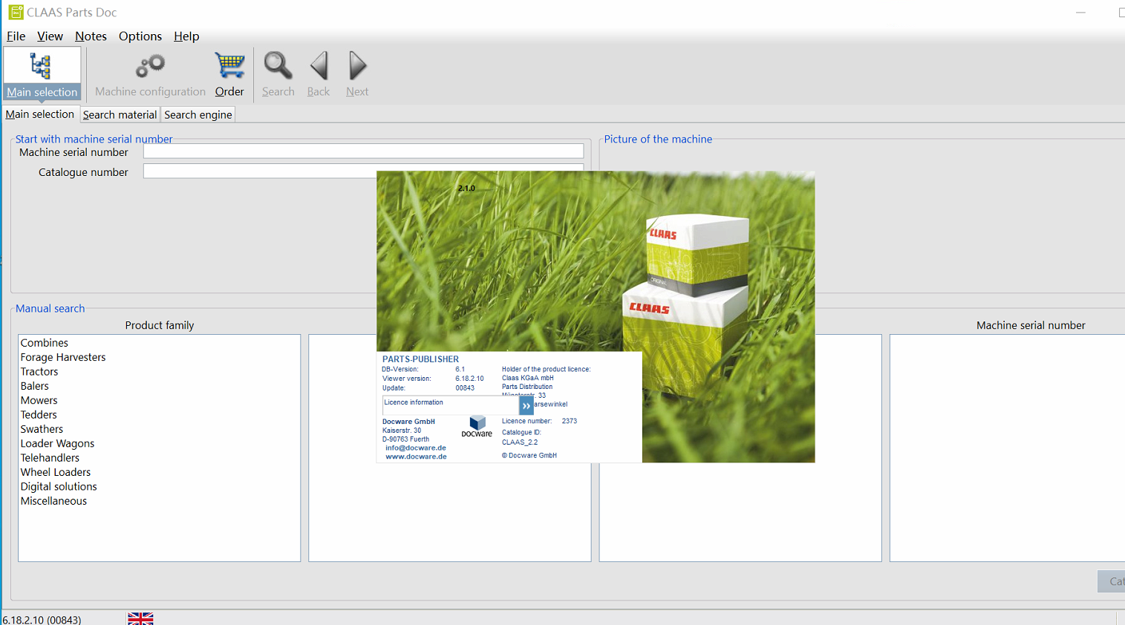Go Next with the right arrow icon

click(357, 66)
